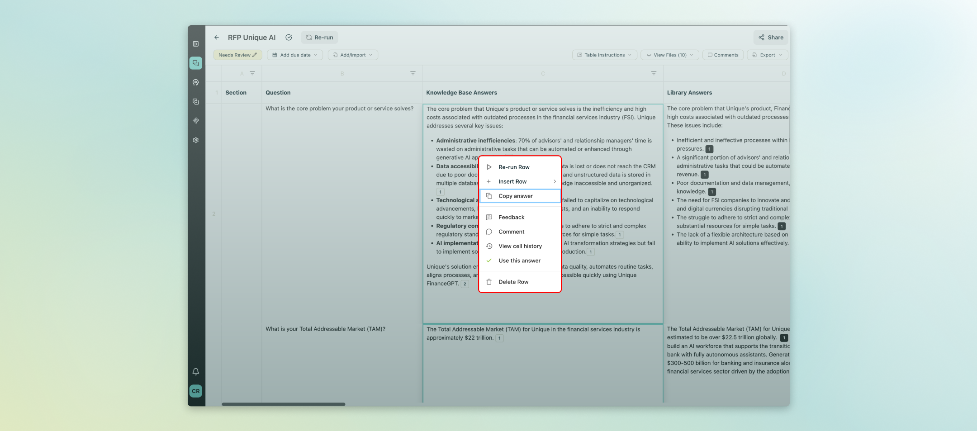Open notifications with the bell icon

[x=196, y=372]
